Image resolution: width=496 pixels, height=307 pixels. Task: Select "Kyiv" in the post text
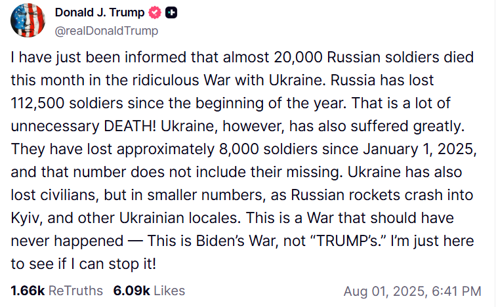coord(26,216)
